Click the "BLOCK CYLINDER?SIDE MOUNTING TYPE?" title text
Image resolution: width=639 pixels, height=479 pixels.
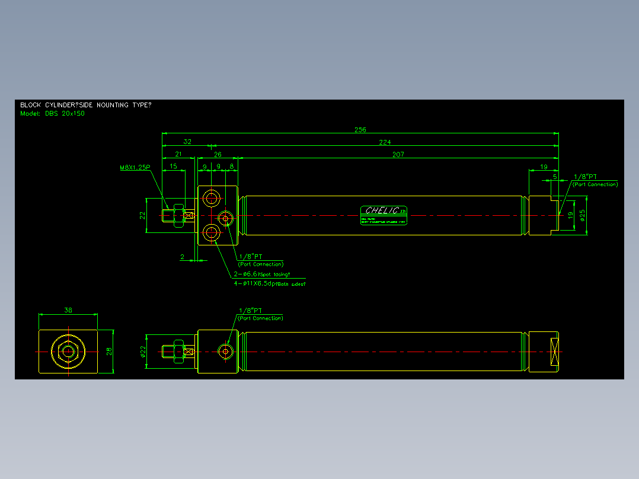(85, 105)
